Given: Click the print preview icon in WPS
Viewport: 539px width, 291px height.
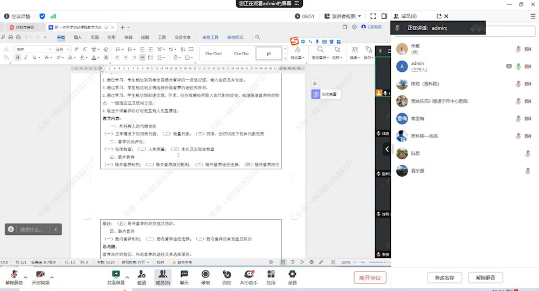Looking at the screenshot, I should pos(18,37).
